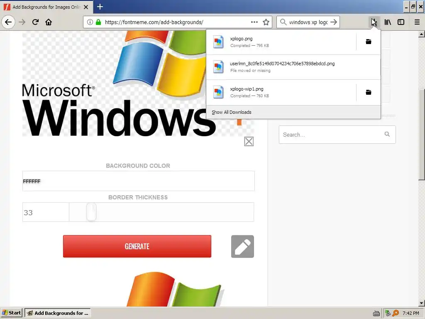Click the vertical scrollbar down arrow

421,303
